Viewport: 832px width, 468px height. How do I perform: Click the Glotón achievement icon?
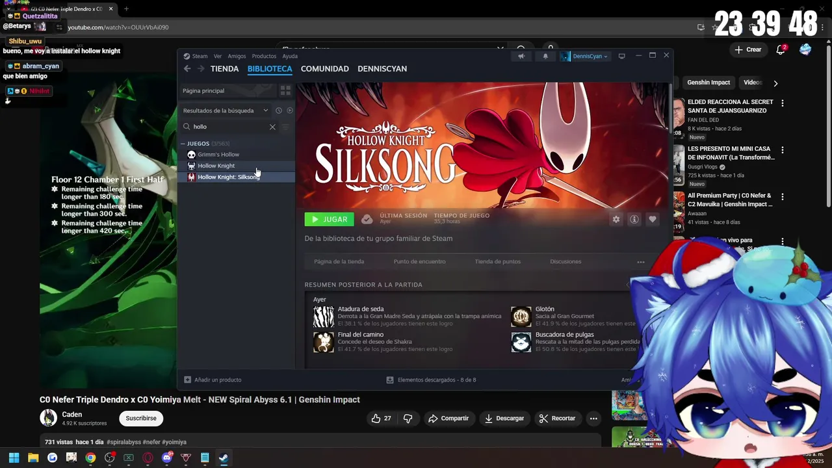coord(521,317)
